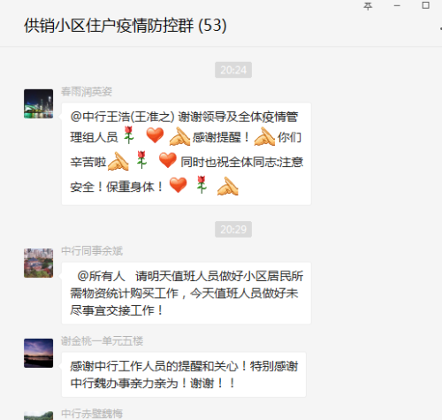Click sender name 谢金桃一单元五楼
Viewport: 442px width, 420px height.
click(x=102, y=341)
